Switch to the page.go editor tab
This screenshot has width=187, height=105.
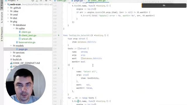[x=78, y=1]
